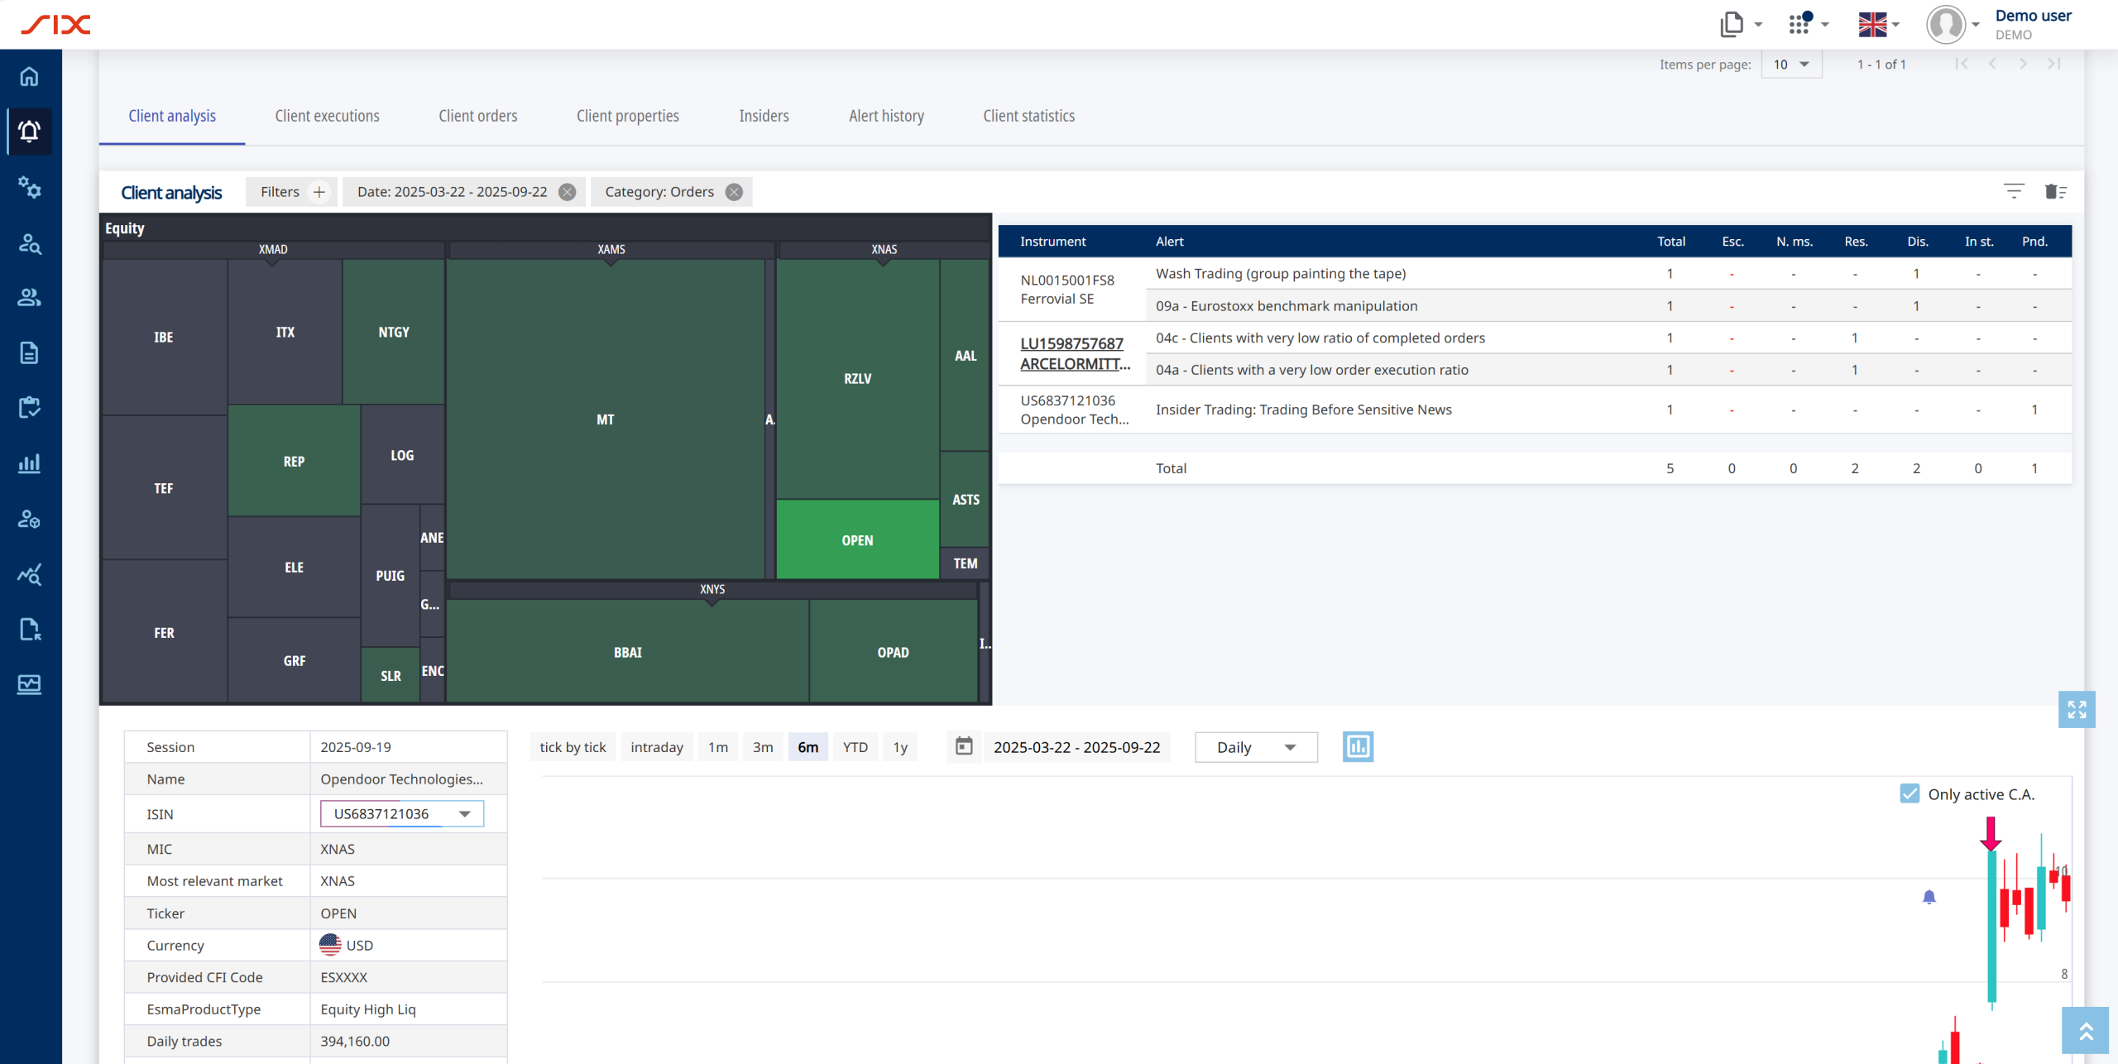
Task: Toggle the Only active C.A. checkbox
Action: click(x=1910, y=793)
